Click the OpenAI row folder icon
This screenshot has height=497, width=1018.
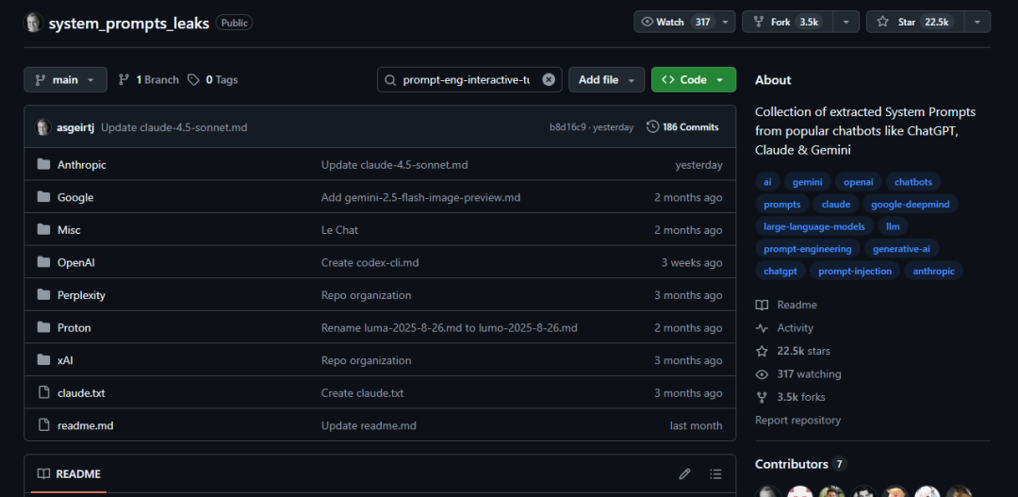[x=43, y=262]
